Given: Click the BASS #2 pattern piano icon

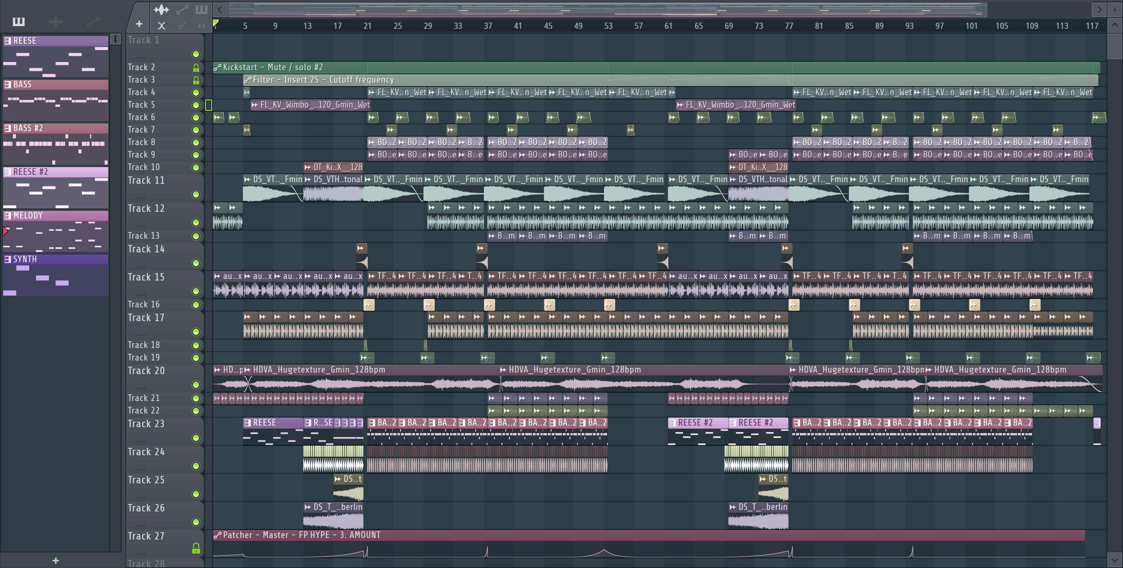Looking at the screenshot, I should (x=7, y=128).
